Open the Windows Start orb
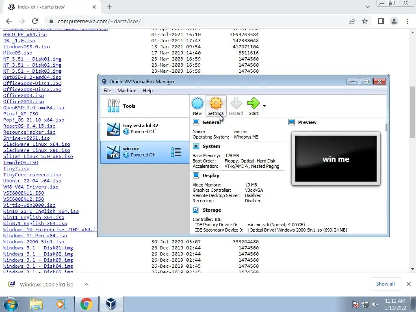 coord(11,304)
